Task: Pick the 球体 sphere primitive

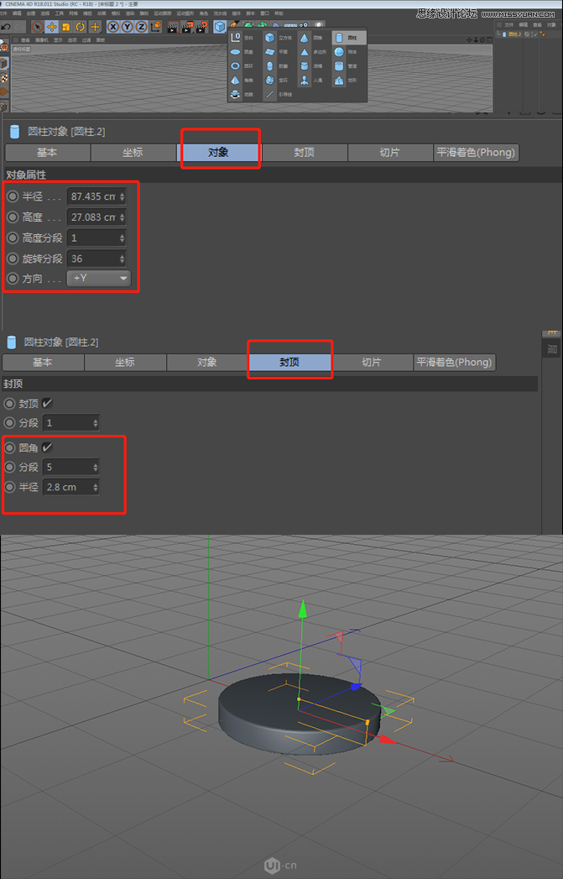Action: pyautogui.click(x=339, y=52)
